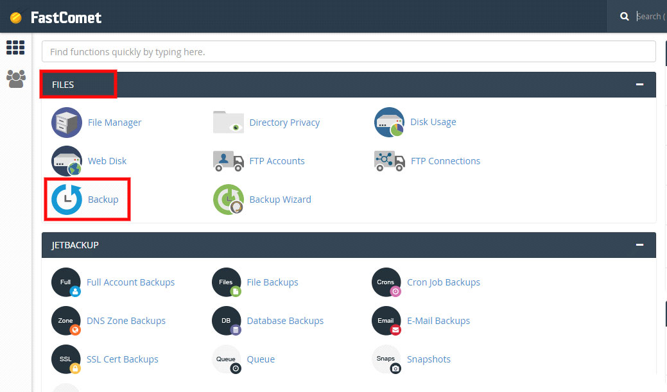Open the FTP Connections link
The image size is (667, 392).
[x=446, y=161]
